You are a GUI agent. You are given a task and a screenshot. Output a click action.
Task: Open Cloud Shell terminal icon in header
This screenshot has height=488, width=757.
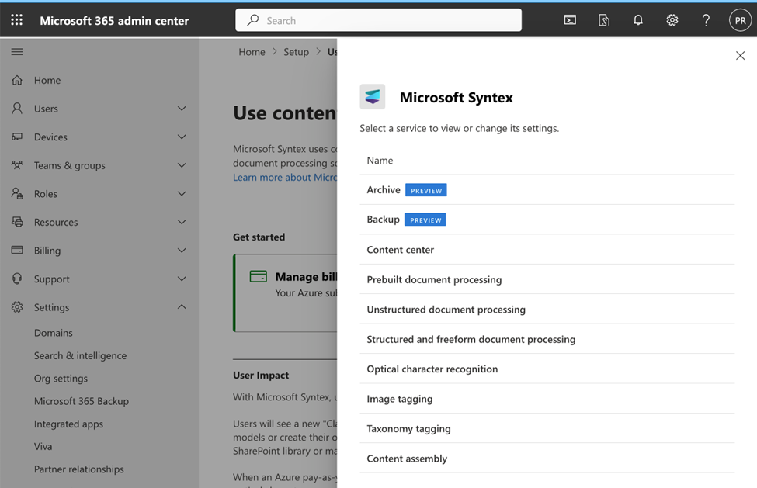click(x=570, y=19)
